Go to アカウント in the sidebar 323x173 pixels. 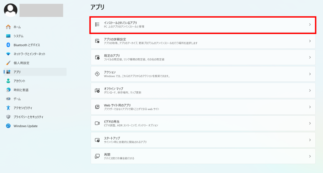pos(20,81)
